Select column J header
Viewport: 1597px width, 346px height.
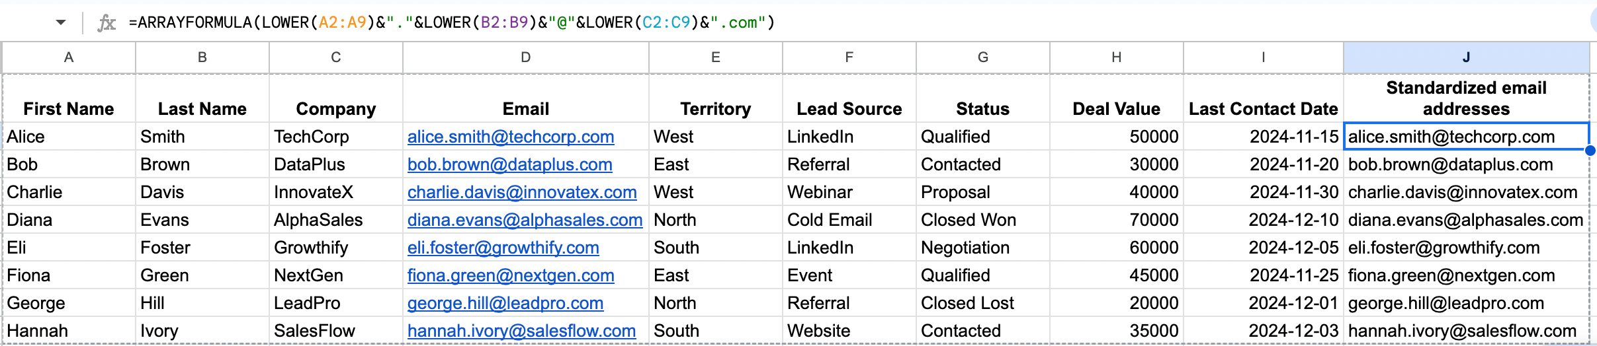(x=1466, y=57)
